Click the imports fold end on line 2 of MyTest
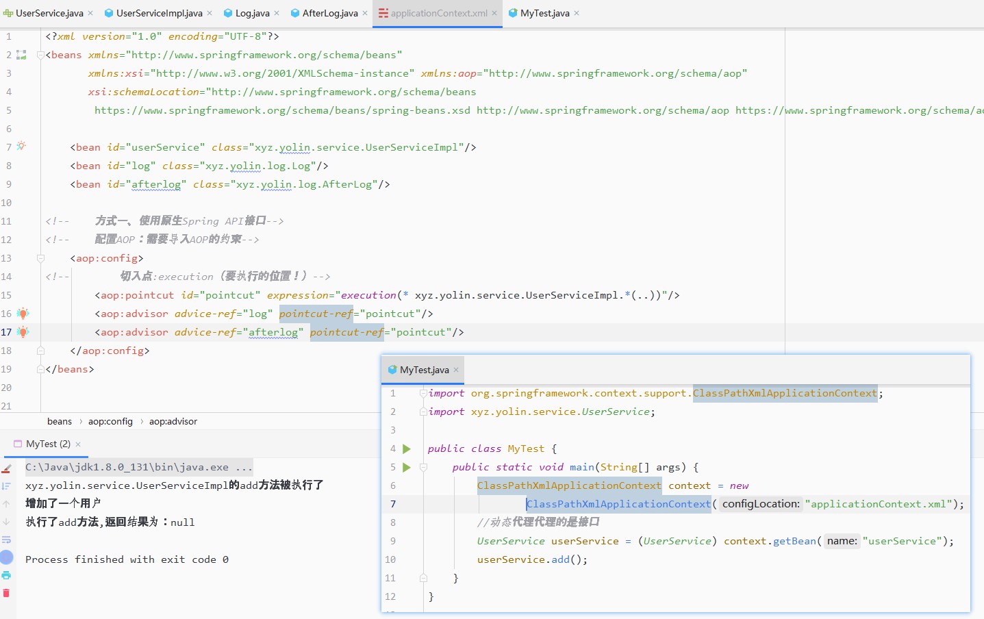The image size is (984, 619). point(423,412)
